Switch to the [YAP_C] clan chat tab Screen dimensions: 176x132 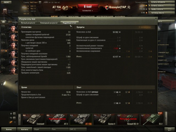[78, 129]
